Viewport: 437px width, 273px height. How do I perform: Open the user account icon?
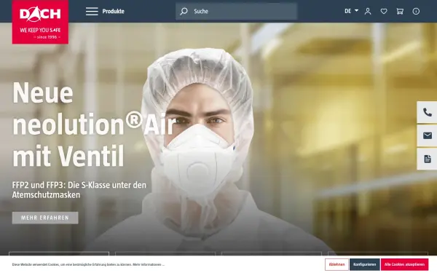click(x=368, y=12)
